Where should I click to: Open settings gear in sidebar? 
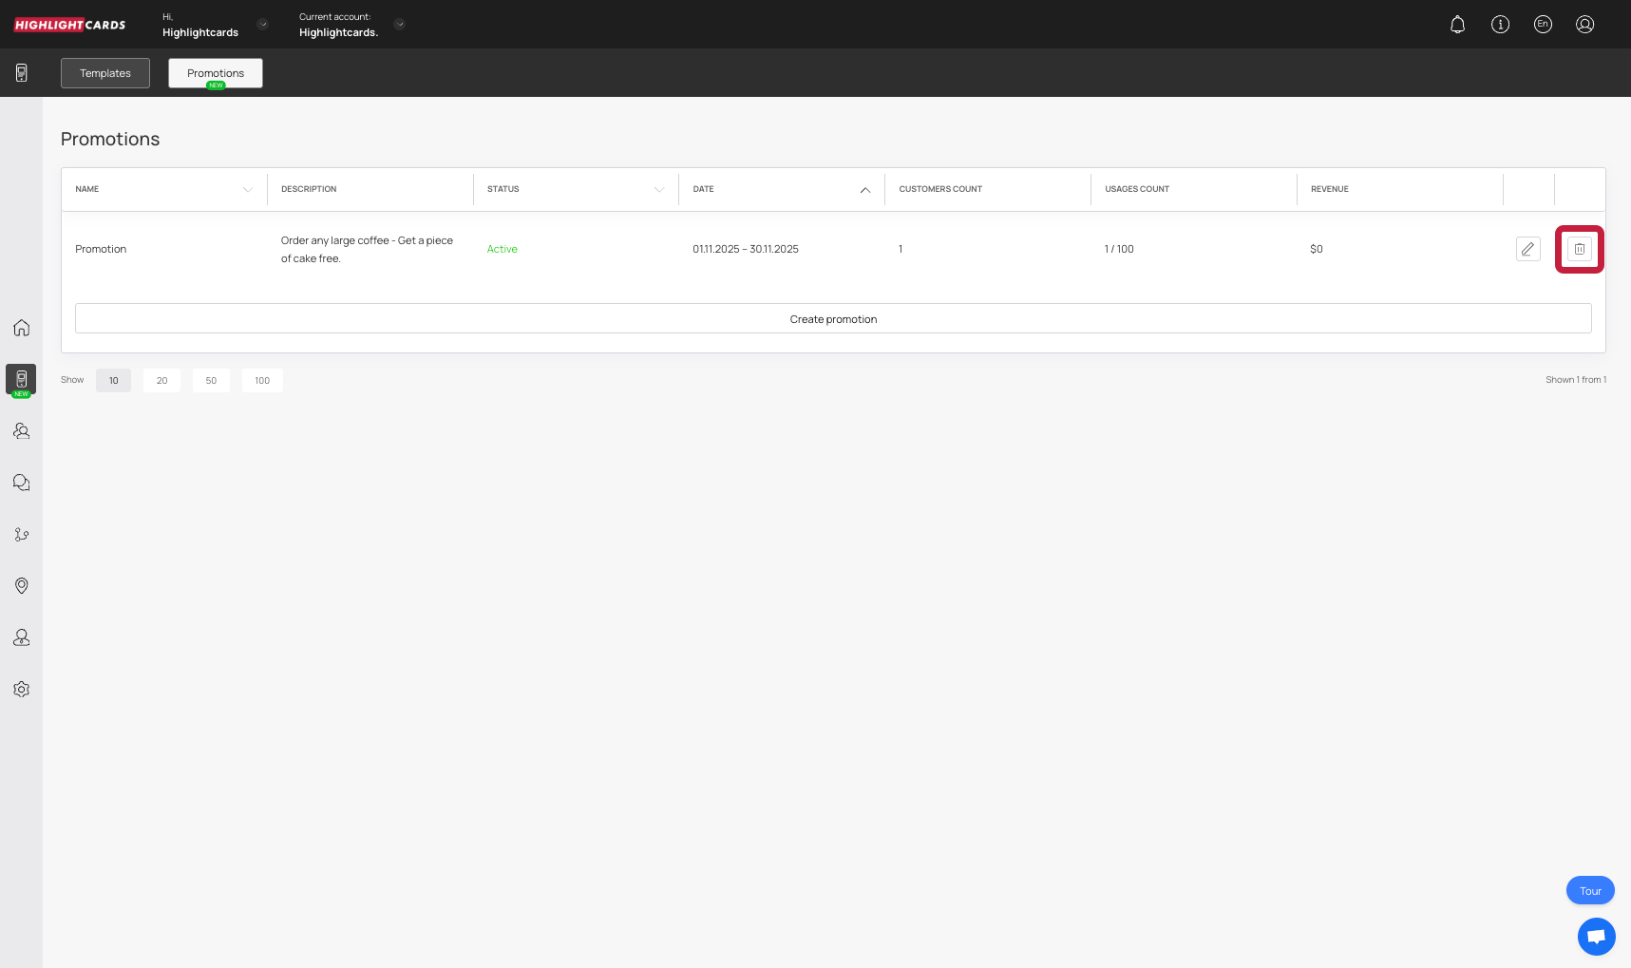point(21,690)
